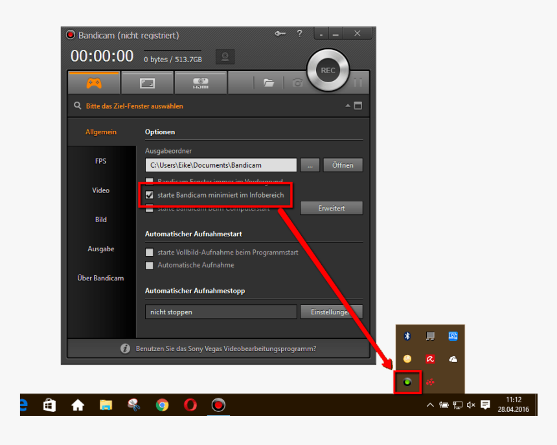Open File Explorer from the taskbar
Viewport: 557px width, 445px height.
[106, 405]
